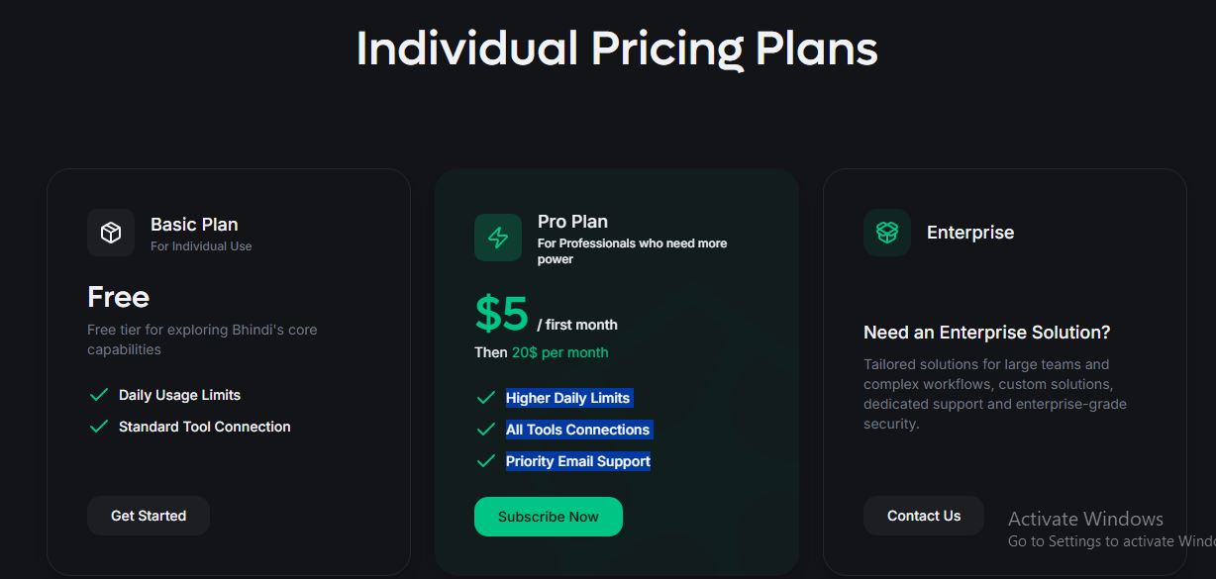Click checkmark beside Daily Usage Limits
The height and width of the screenshot is (579, 1216).
(x=99, y=395)
